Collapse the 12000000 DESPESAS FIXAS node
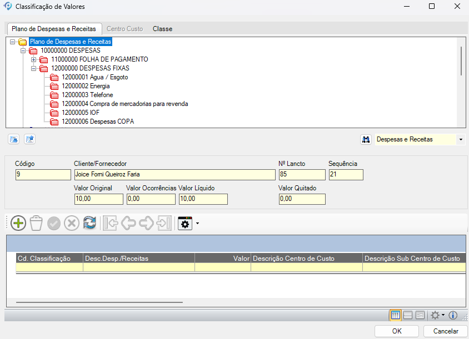 [x=34, y=68]
